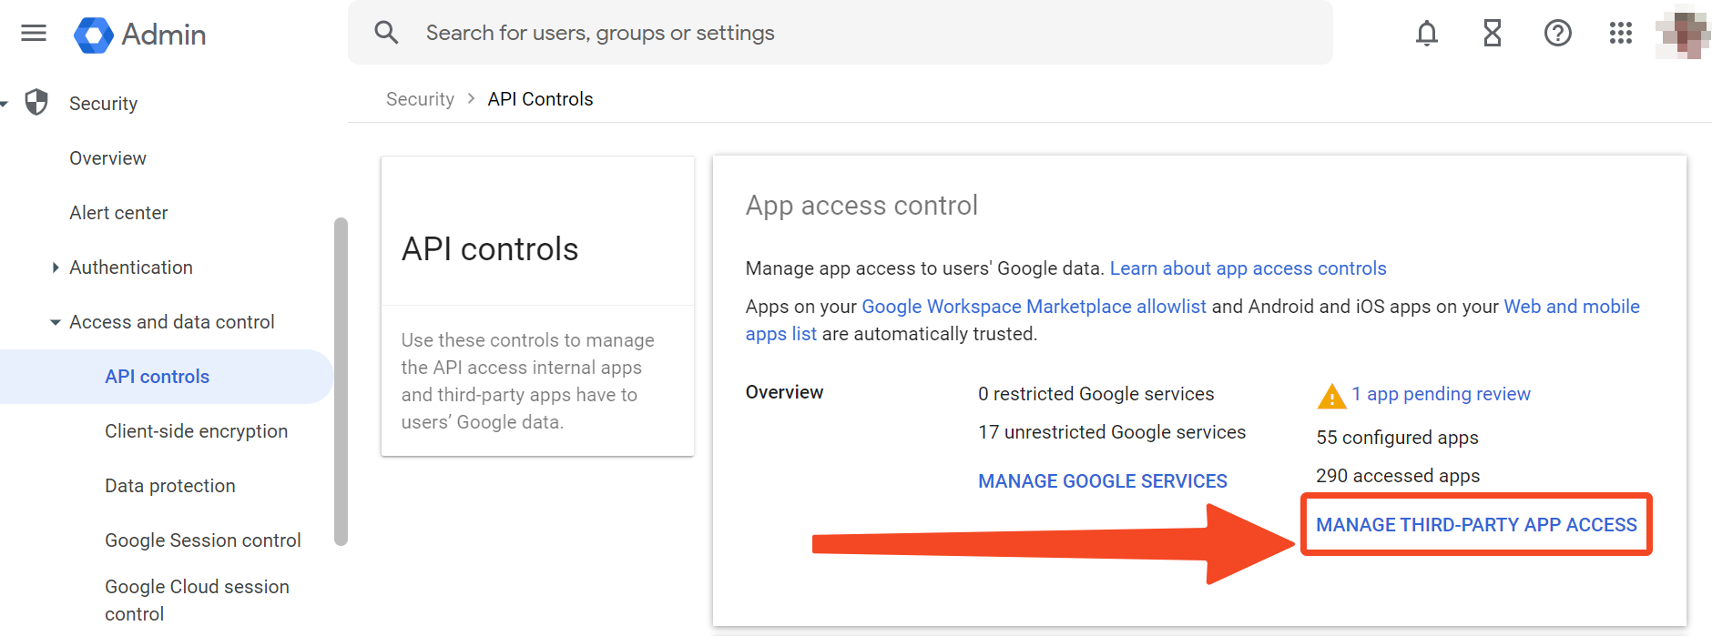Open Client-side encryption
The image size is (1712, 636).
196,431
